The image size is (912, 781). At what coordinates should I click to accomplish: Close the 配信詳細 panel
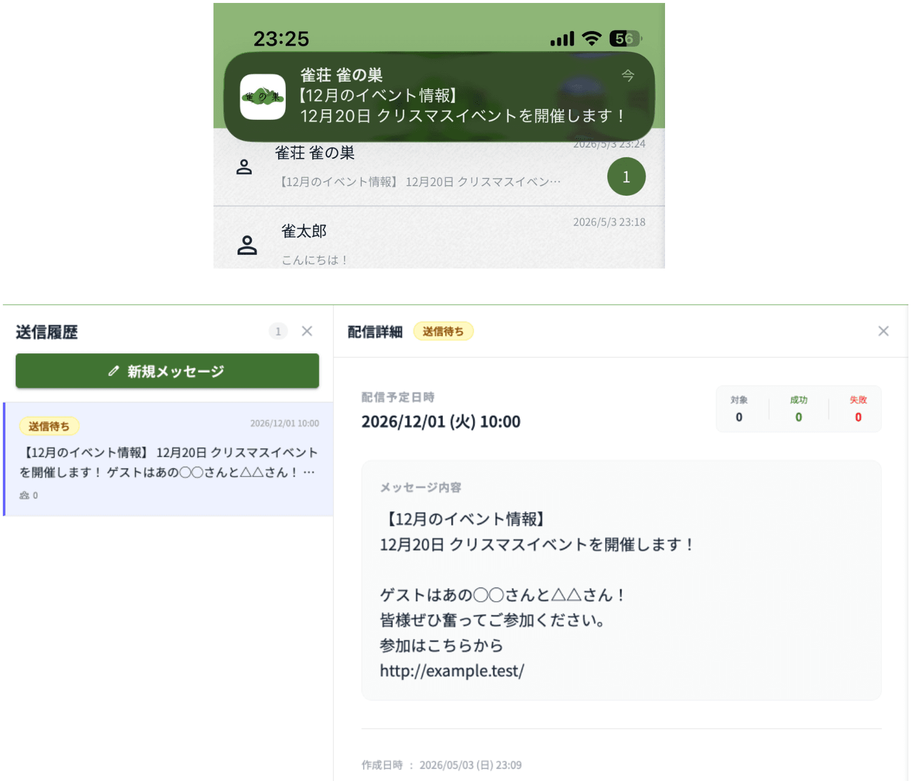883,331
